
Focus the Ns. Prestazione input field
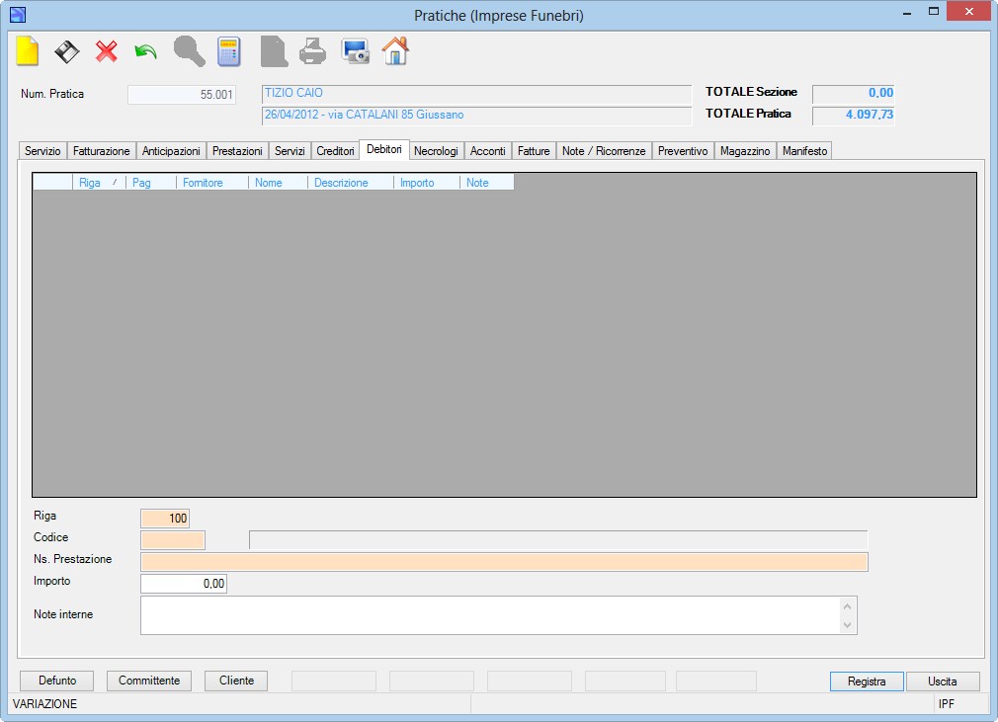[504, 562]
